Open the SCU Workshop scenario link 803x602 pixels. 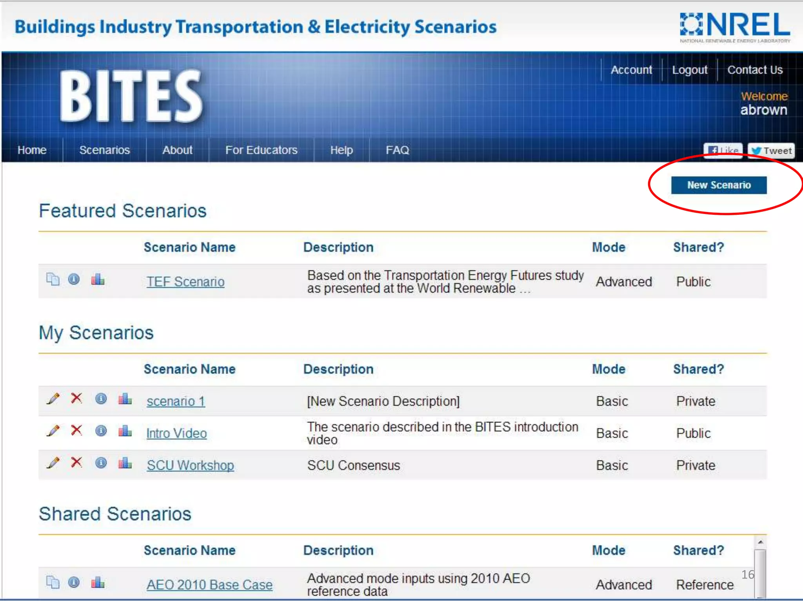tap(190, 465)
